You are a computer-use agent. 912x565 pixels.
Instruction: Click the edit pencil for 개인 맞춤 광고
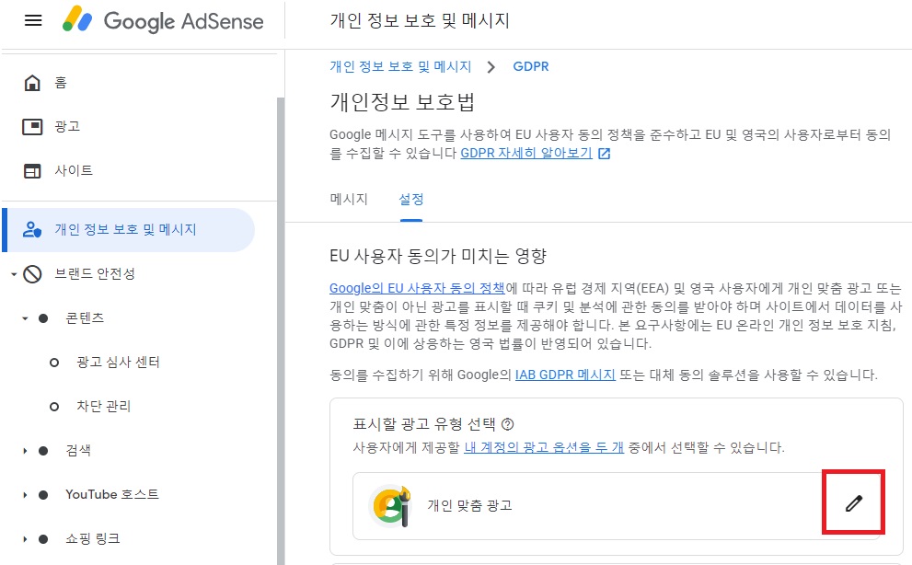coord(853,503)
